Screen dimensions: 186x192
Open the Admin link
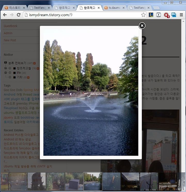point(8,33)
